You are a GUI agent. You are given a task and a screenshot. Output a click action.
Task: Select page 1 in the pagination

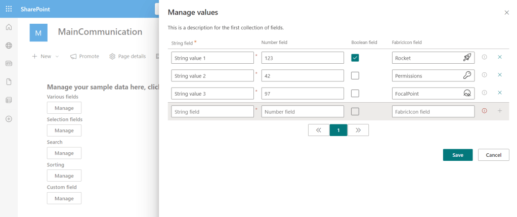(x=338, y=130)
